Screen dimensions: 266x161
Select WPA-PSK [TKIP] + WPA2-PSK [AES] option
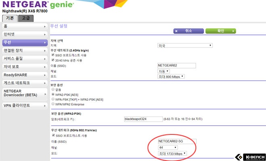(53, 99)
